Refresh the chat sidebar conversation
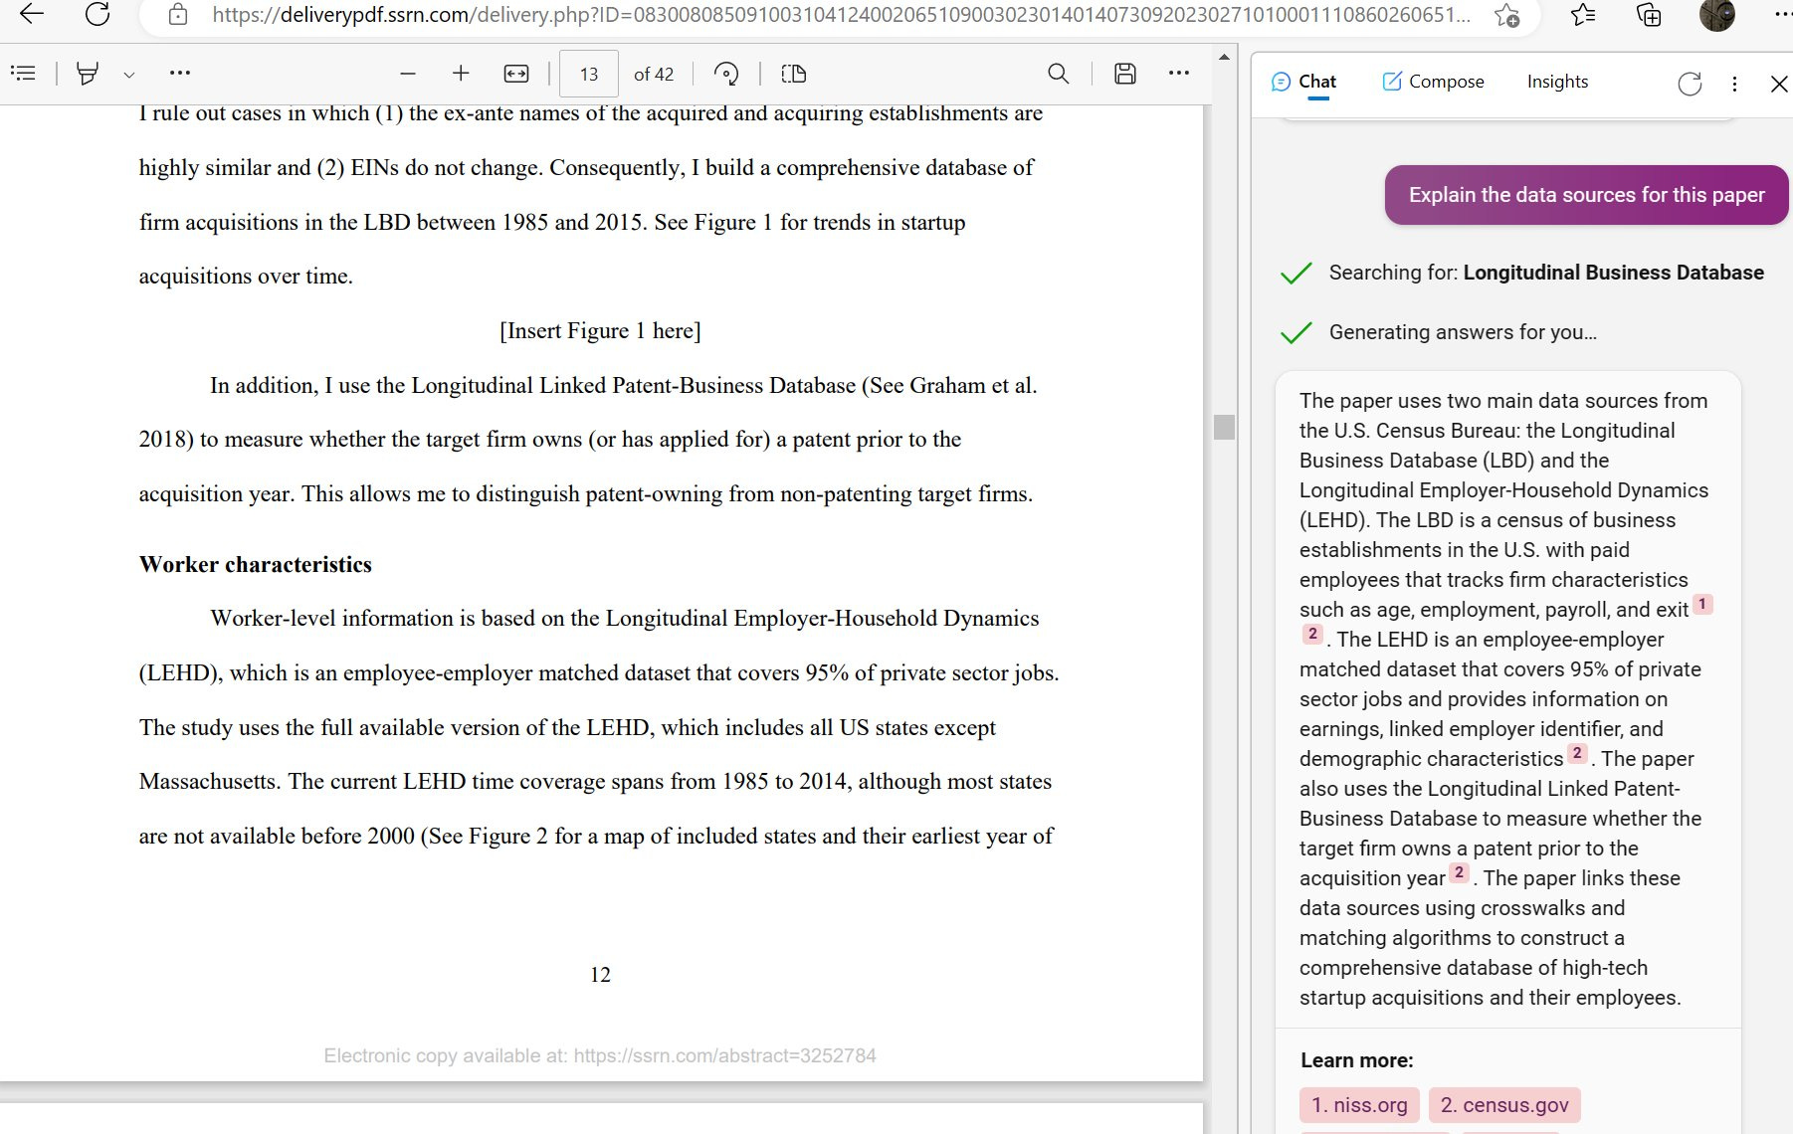1793x1134 pixels. (1690, 84)
